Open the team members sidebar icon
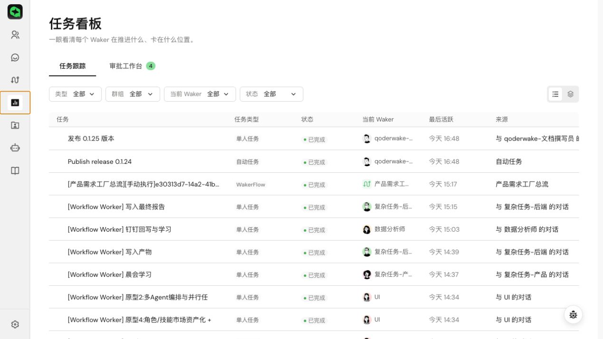The image size is (603, 339). (x=15, y=35)
